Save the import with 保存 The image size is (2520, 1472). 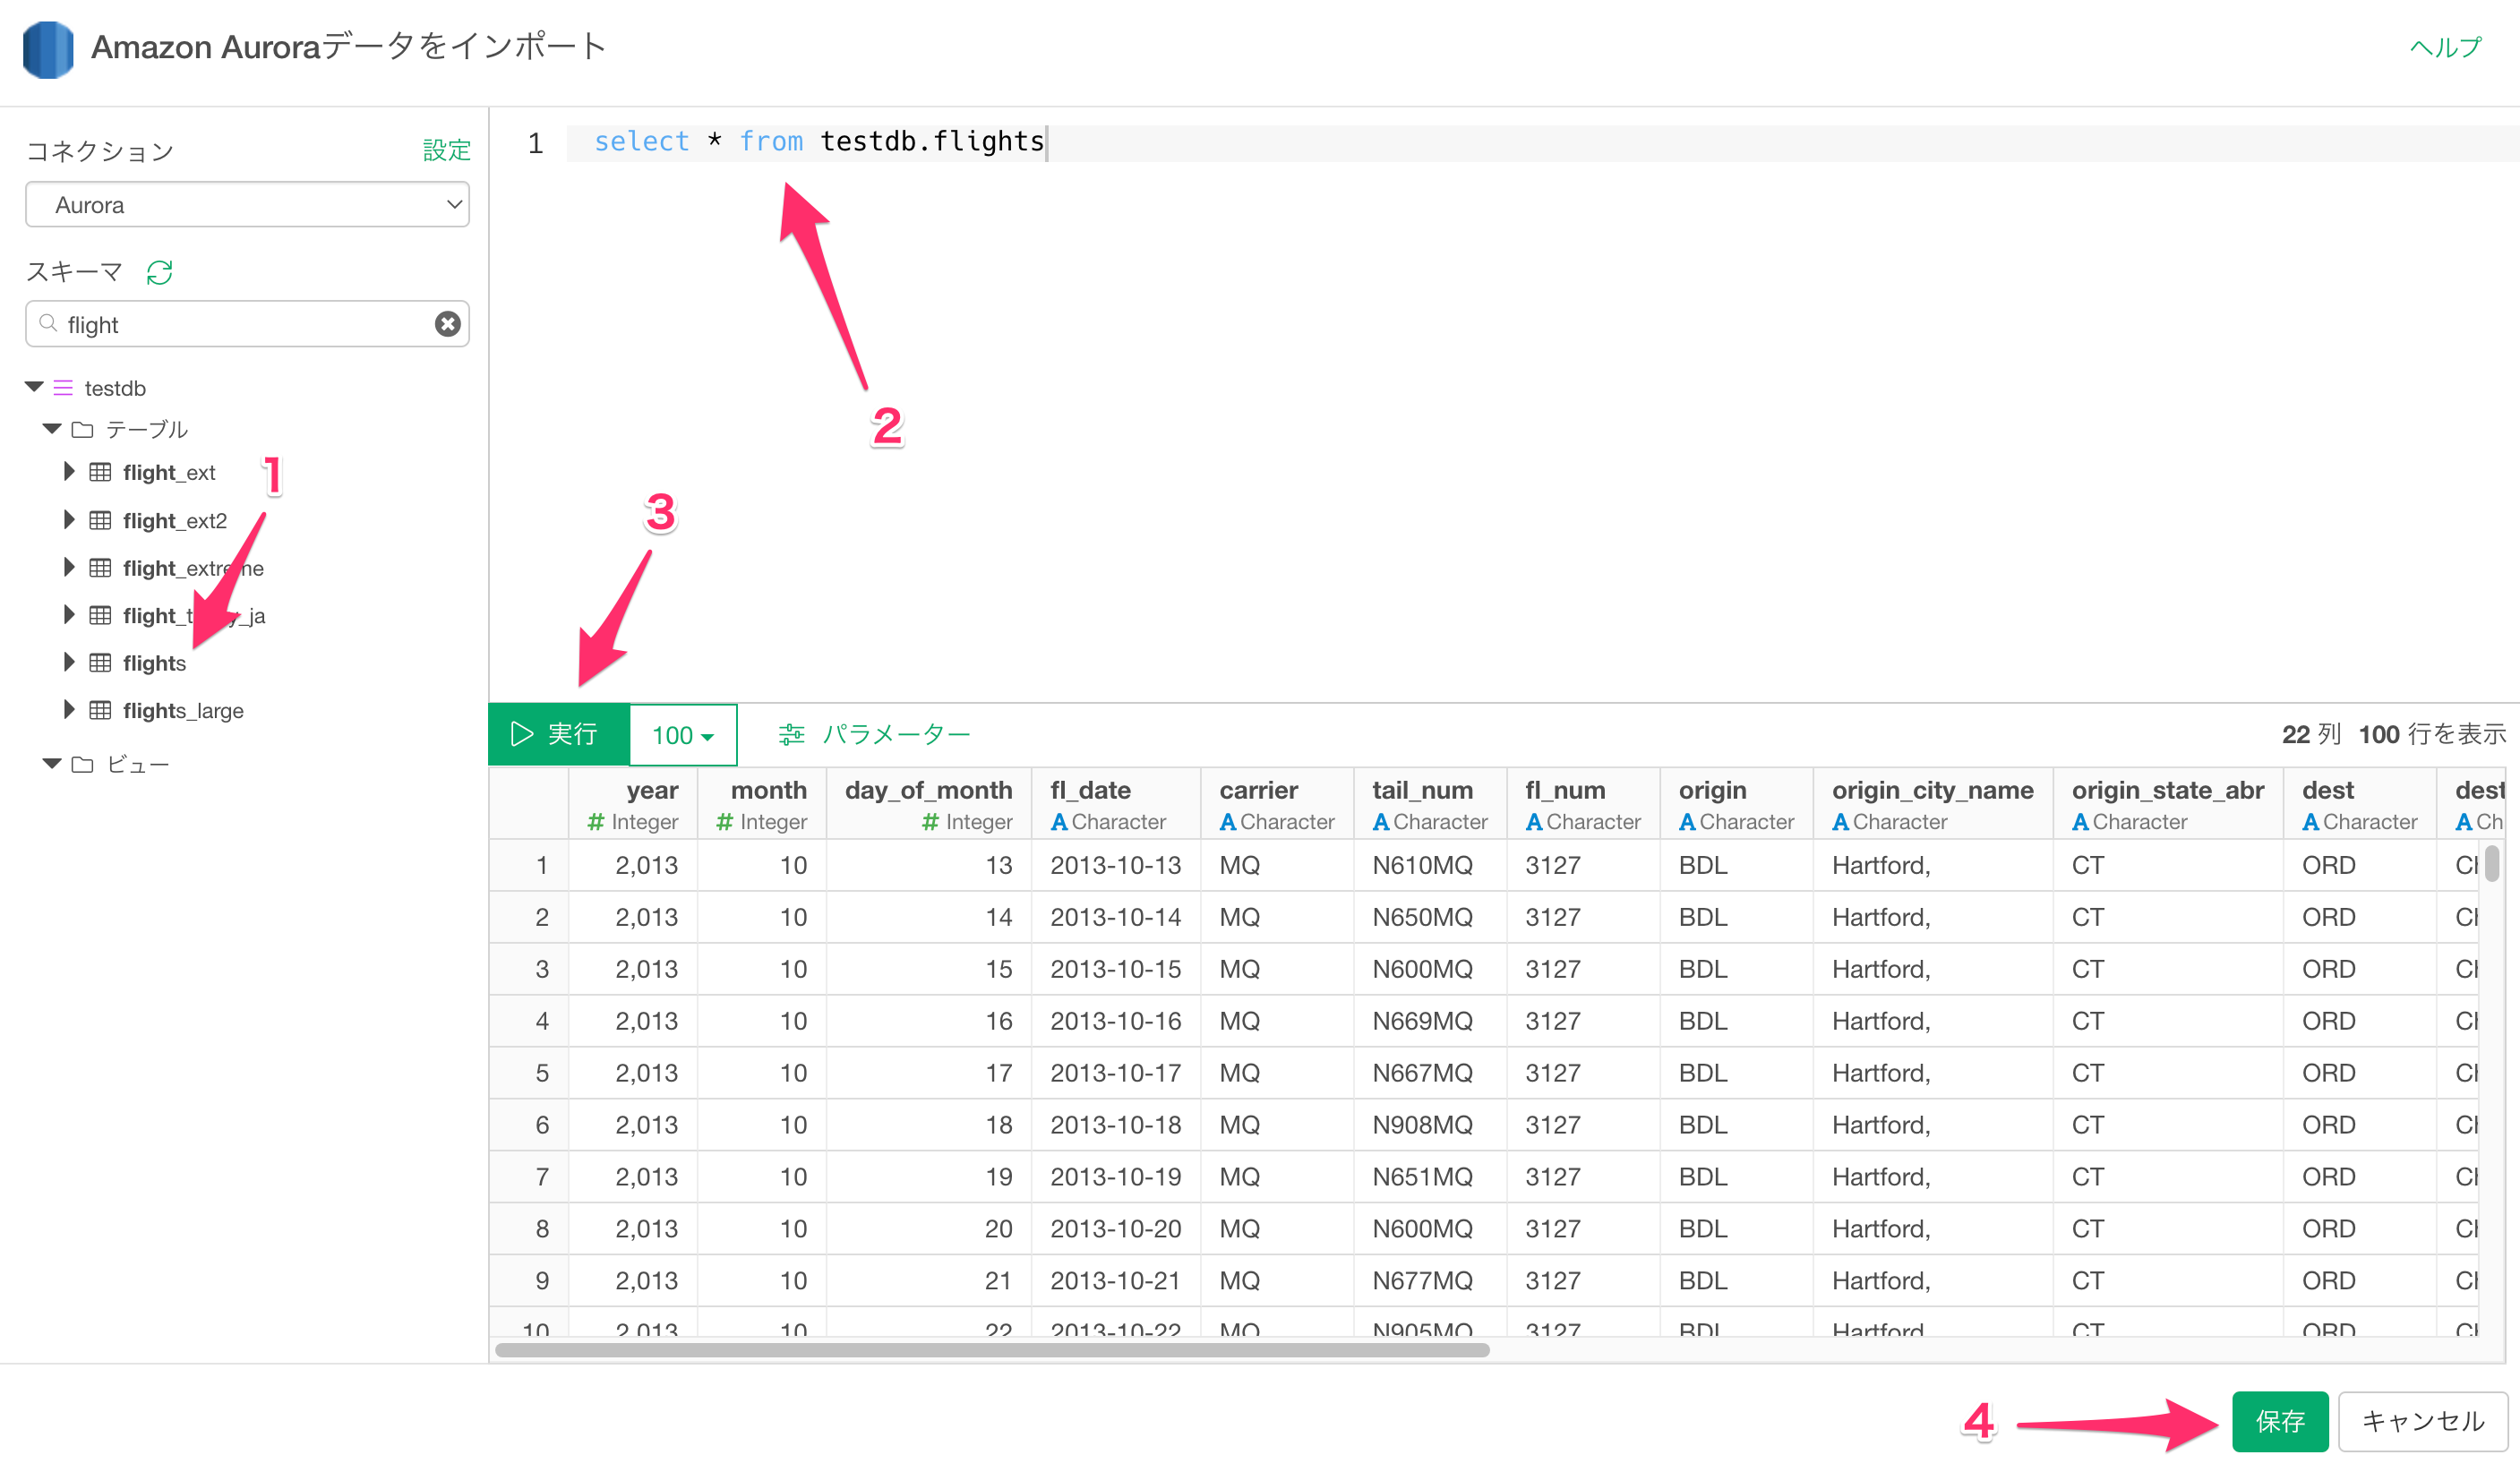pos(2280,1422)
